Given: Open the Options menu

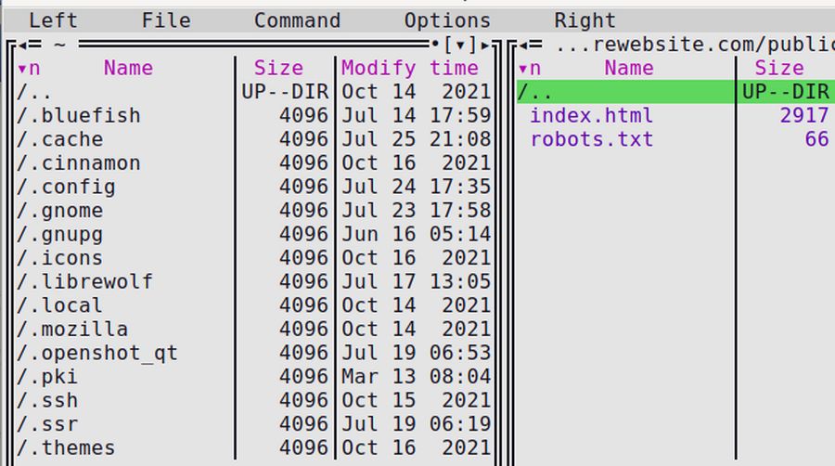Looking at the screenshot, I should tap(447, 20).
